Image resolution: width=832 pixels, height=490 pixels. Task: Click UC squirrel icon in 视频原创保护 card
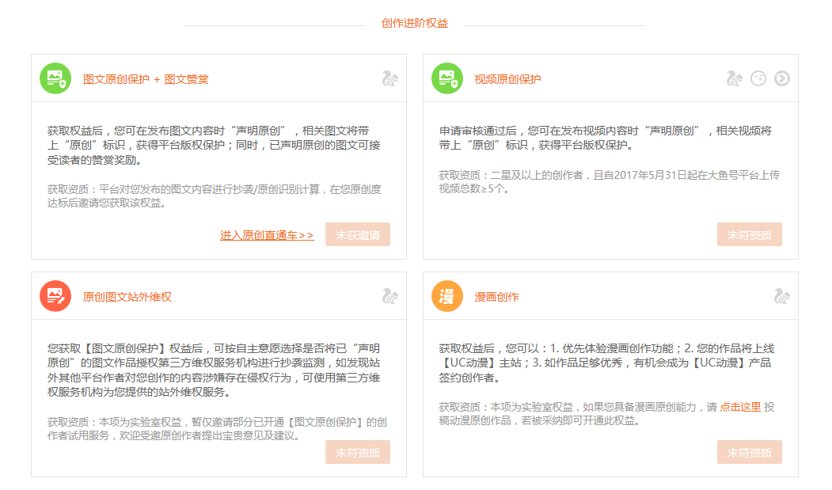734,78
